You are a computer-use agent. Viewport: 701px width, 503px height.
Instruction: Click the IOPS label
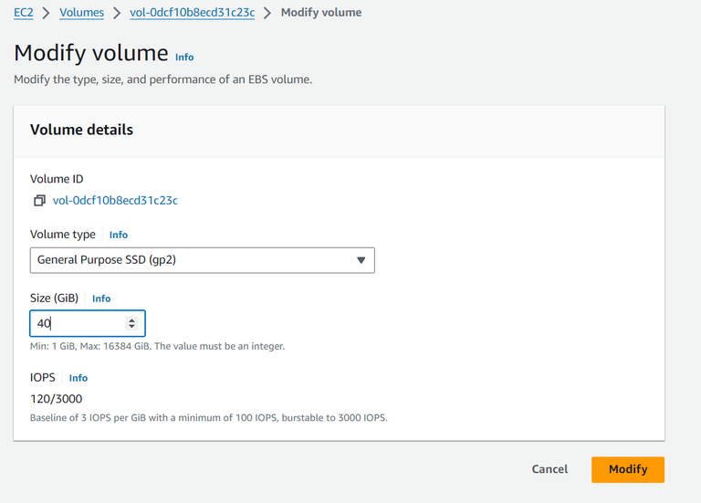click(x=43, y=377)
